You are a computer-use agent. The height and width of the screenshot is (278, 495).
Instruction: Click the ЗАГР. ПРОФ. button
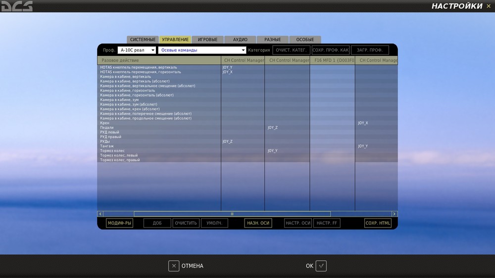coord(370,50)
